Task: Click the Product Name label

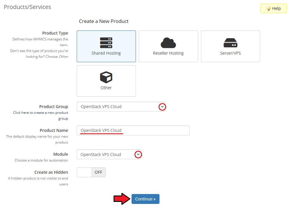Action: (54, 130)
